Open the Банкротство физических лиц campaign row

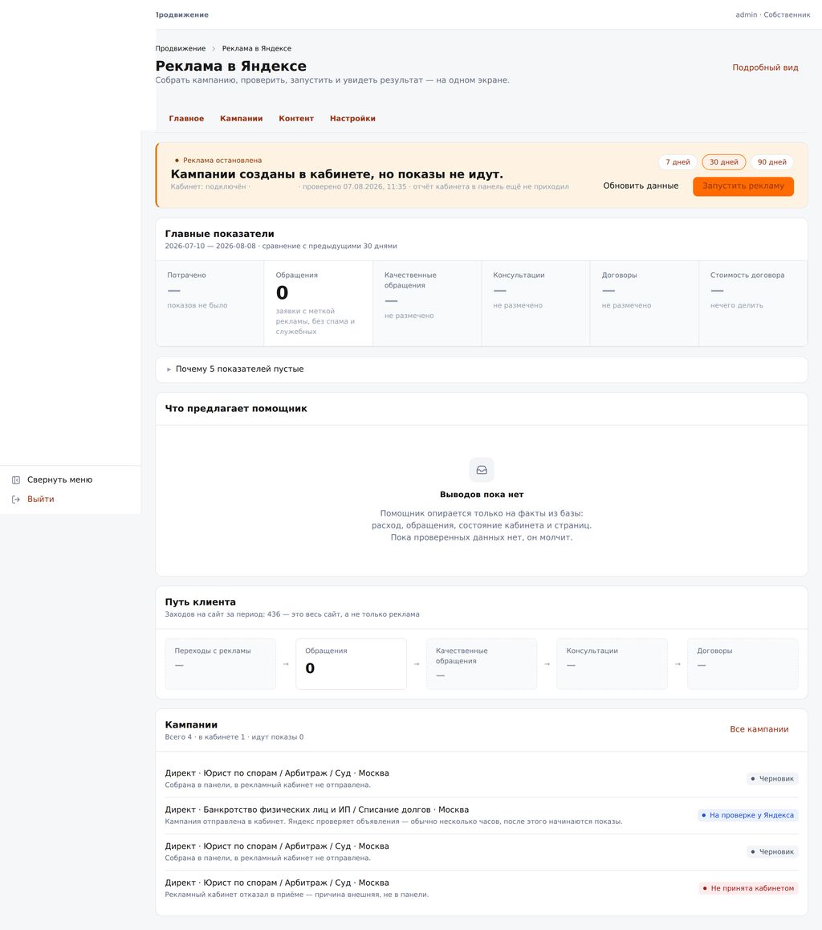pos(481,815)
